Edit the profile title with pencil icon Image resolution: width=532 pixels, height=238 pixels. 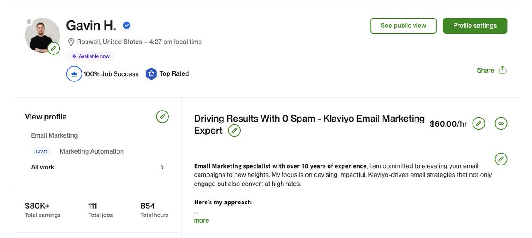tap(235, 131)
